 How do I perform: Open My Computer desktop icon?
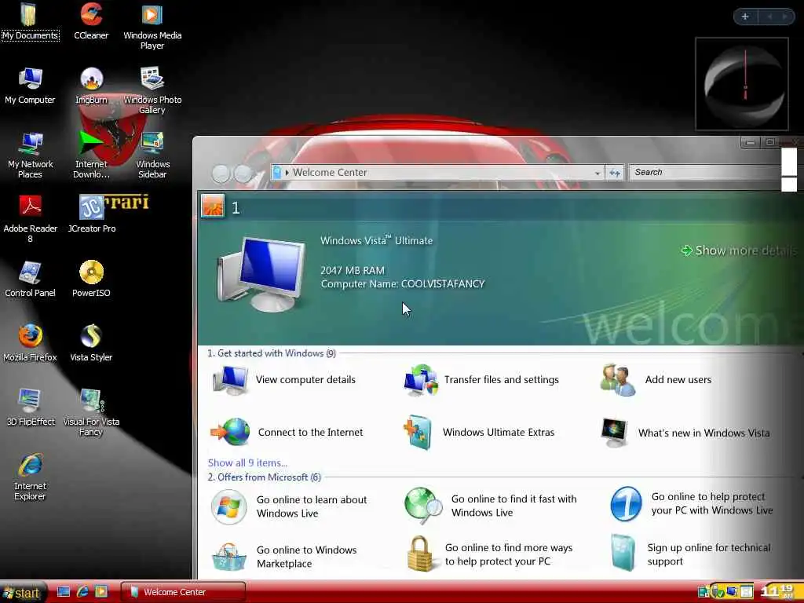pyautogui.click(x=30, y=86)
